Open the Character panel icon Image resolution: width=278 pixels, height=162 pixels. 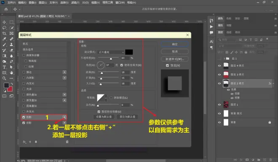[211, 42]
